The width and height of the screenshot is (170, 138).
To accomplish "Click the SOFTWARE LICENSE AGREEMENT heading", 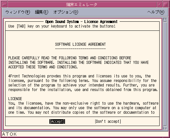I will [80, 44].
